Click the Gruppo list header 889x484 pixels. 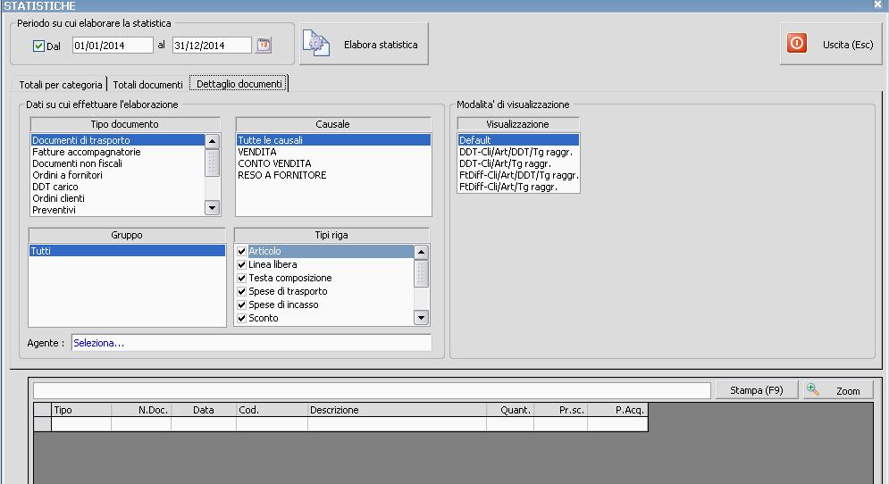(127, 235)
